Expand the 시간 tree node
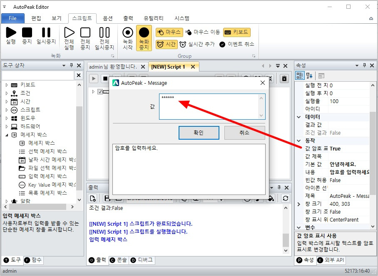The height and width of the screenshot is (276, 378). click(x=7, y=101)
